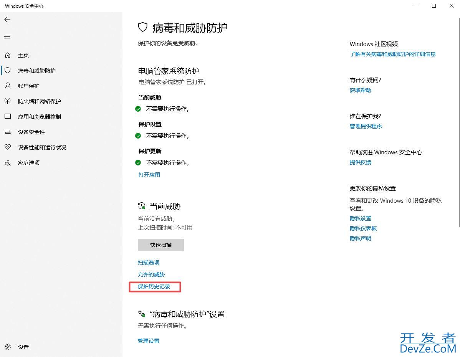Click the home icon beside 主页
The image size is (460, 357).
click(8, 55)
